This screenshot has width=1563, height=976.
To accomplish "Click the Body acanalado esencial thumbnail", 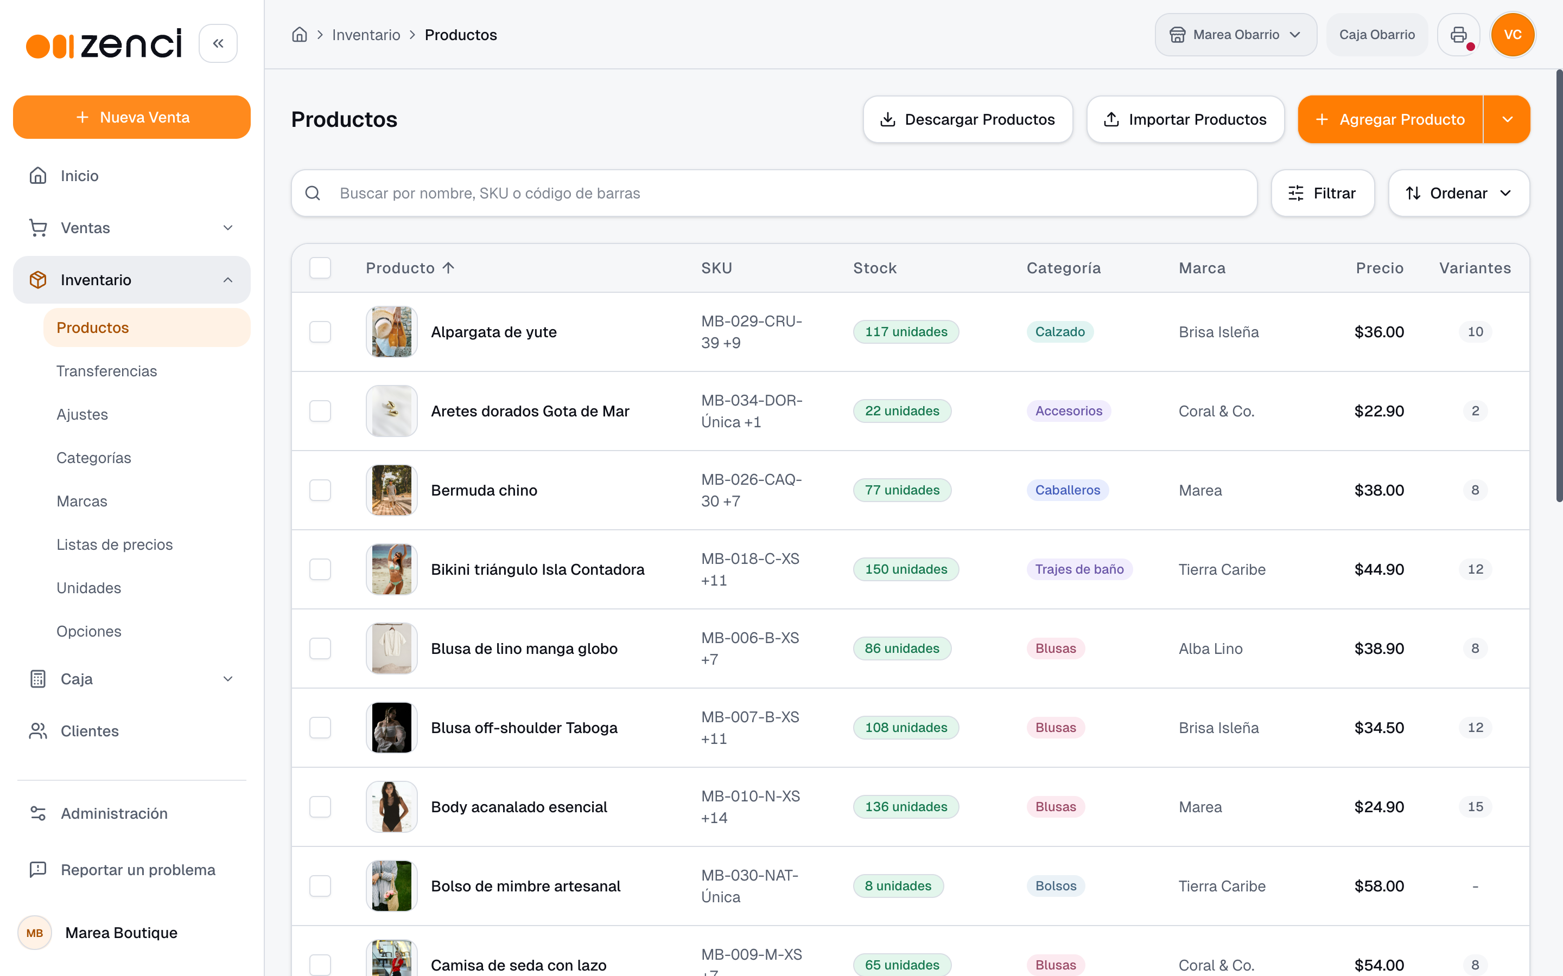I will pyautogui.click(x=391, y=807).
